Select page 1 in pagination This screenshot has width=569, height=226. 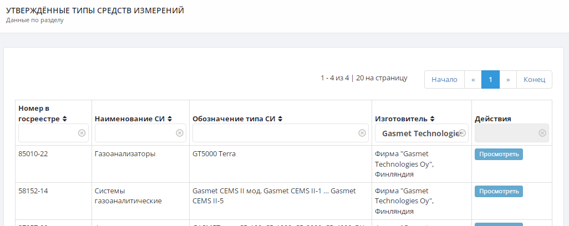(491, 80)
